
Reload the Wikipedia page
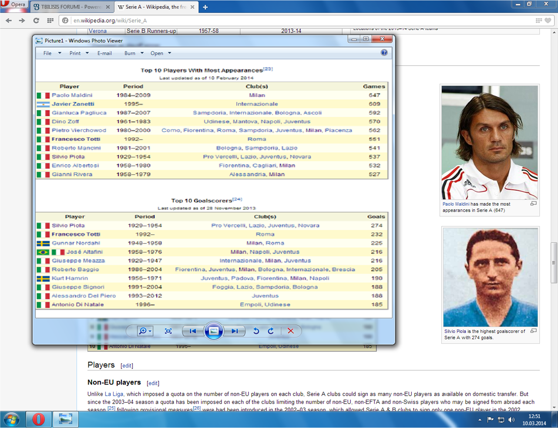click(36, 20)
